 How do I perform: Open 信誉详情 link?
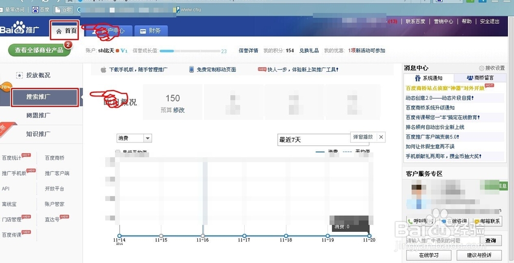click(x=248, y=50)
